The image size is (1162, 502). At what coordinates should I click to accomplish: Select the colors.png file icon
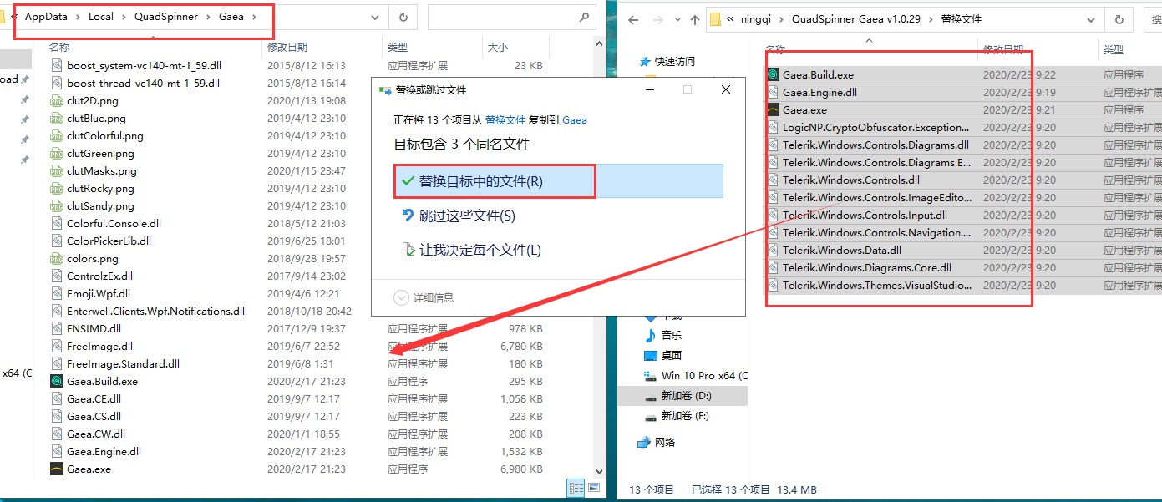[57, 258]
